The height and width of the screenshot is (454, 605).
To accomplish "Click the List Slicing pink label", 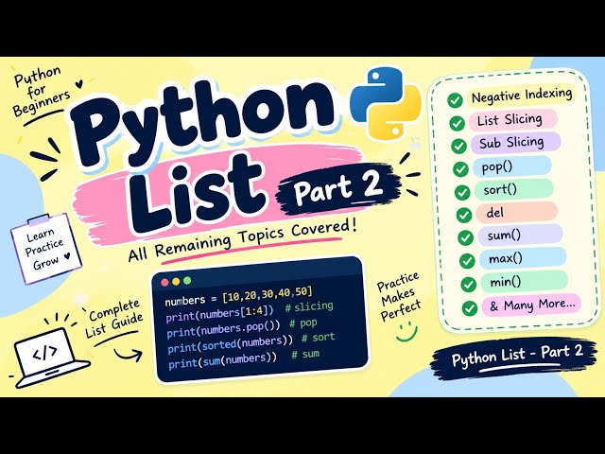I will [x=512, y=120].
